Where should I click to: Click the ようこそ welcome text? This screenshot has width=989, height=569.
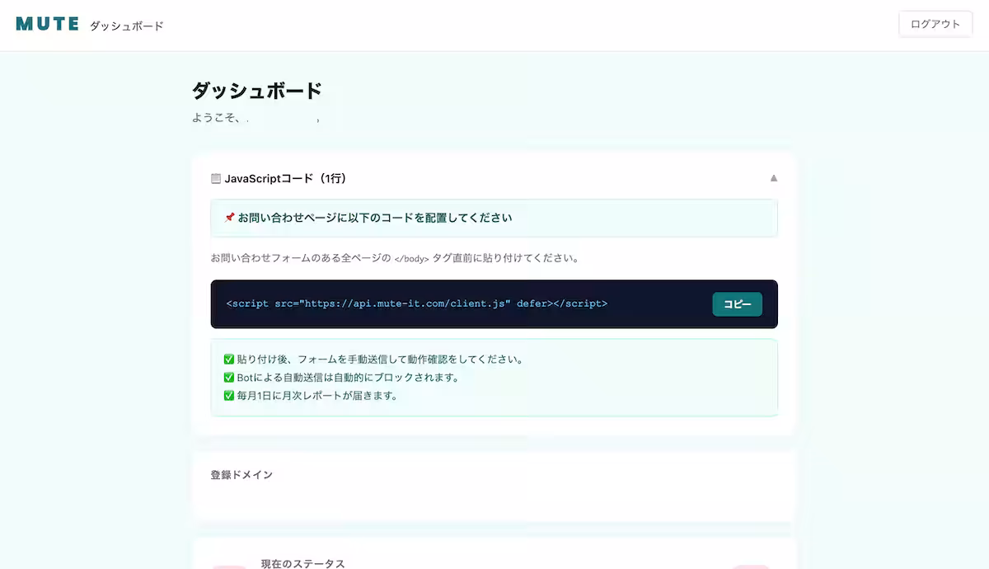click(216, 118)
